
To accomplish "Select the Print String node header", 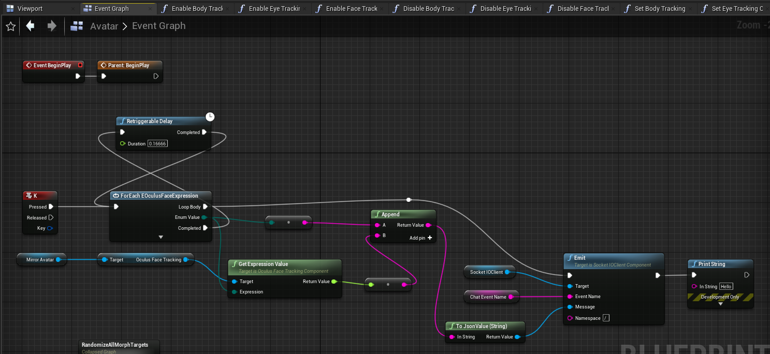I will click(720, 264).
